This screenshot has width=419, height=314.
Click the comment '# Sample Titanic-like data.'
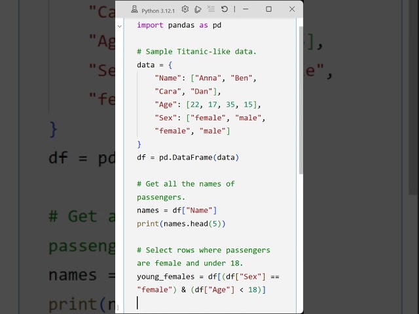point(196,52)
